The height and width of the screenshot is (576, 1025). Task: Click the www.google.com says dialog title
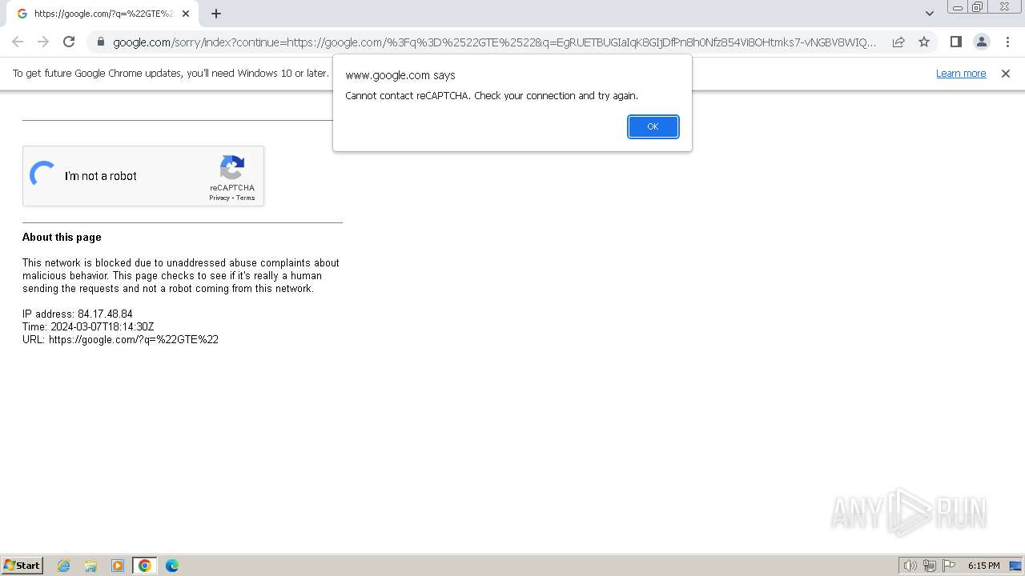tap(400, 75)
